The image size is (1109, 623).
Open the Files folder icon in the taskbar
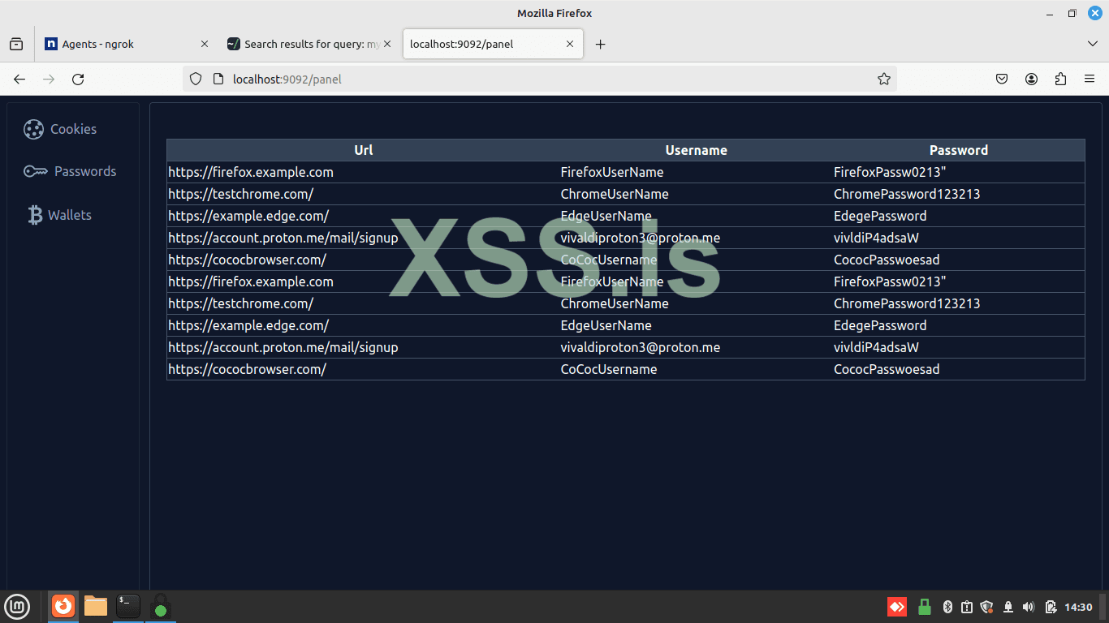click(96, 606)
